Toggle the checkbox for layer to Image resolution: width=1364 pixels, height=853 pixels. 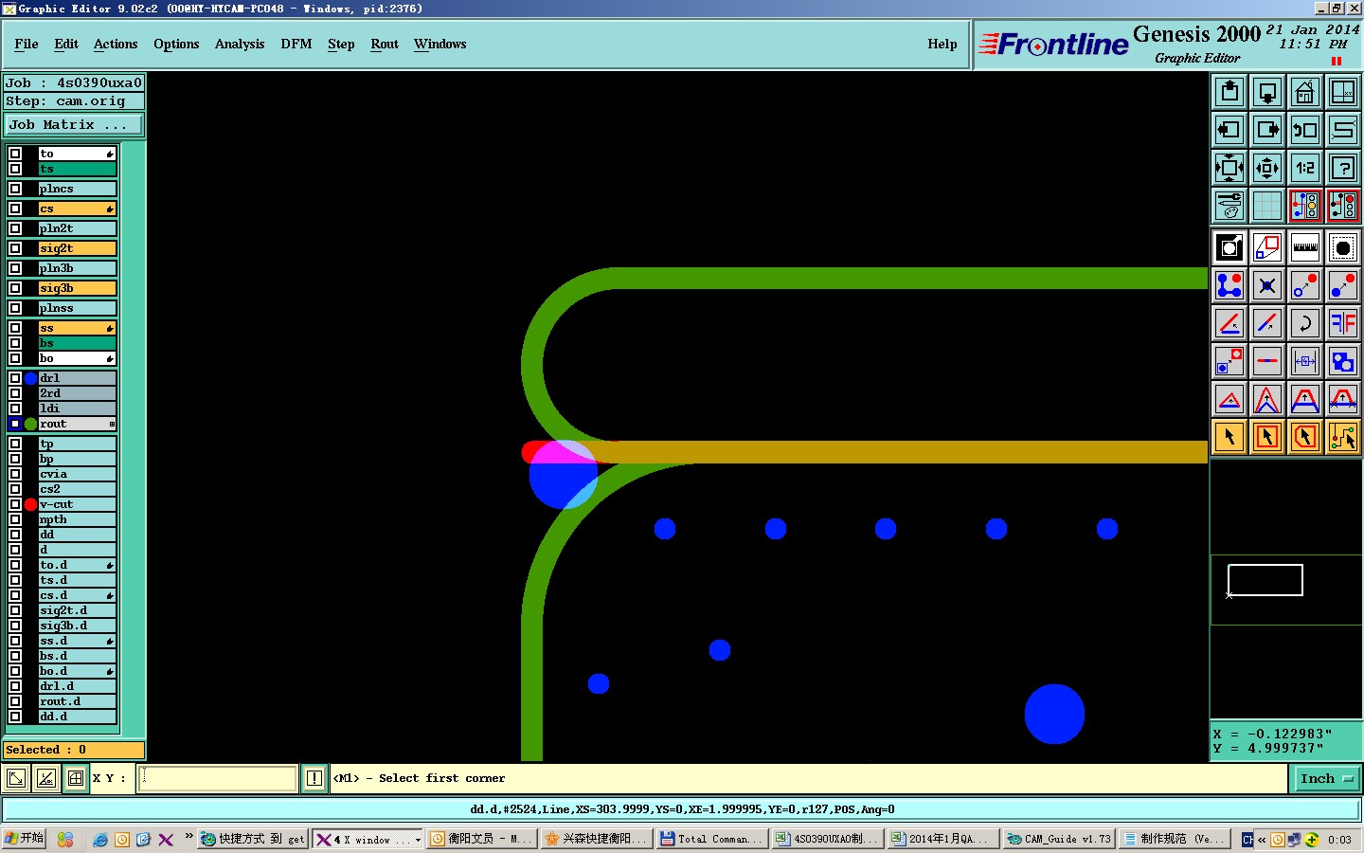pyautogui.click(x=15, y=154)
